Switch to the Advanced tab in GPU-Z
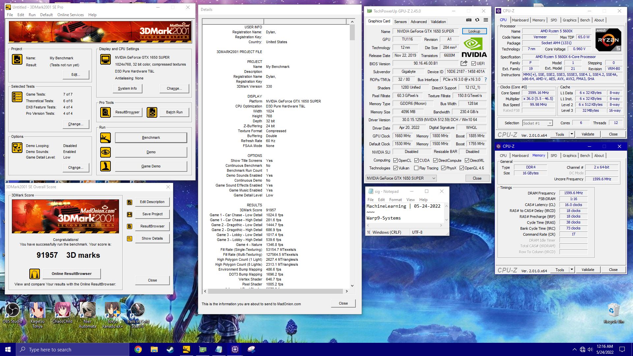This screenshot has height=356, width=633. tap(419, 22)
